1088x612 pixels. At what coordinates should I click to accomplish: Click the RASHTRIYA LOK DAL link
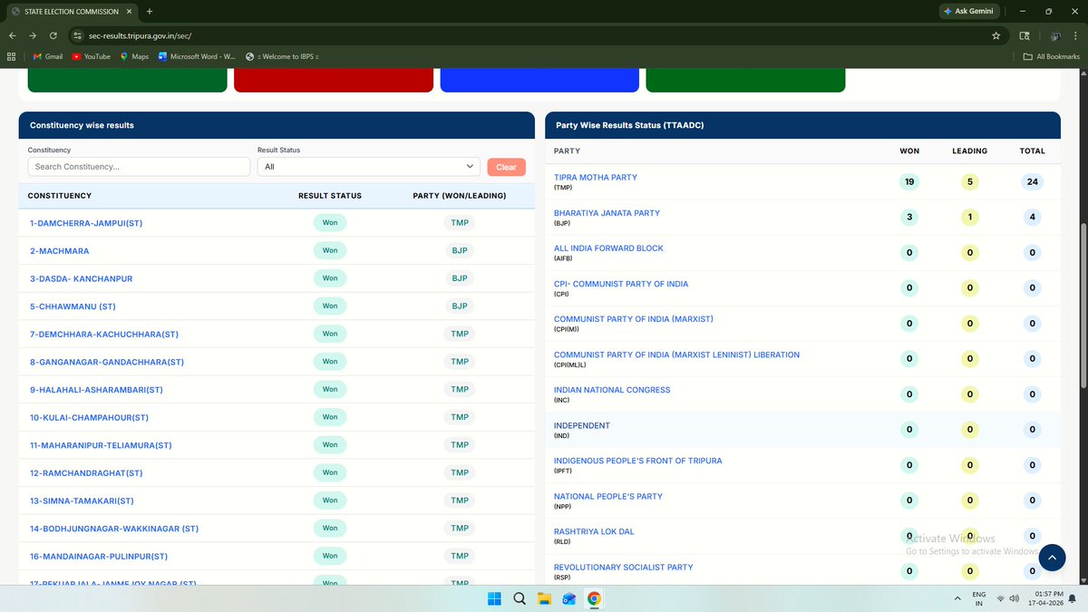pos(594,531)
